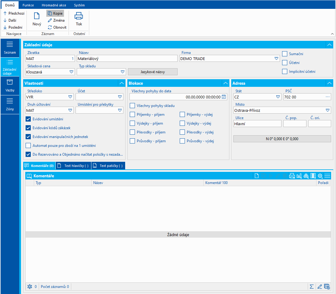Click the print icon in Komentáře toolbar

[292, 176]
